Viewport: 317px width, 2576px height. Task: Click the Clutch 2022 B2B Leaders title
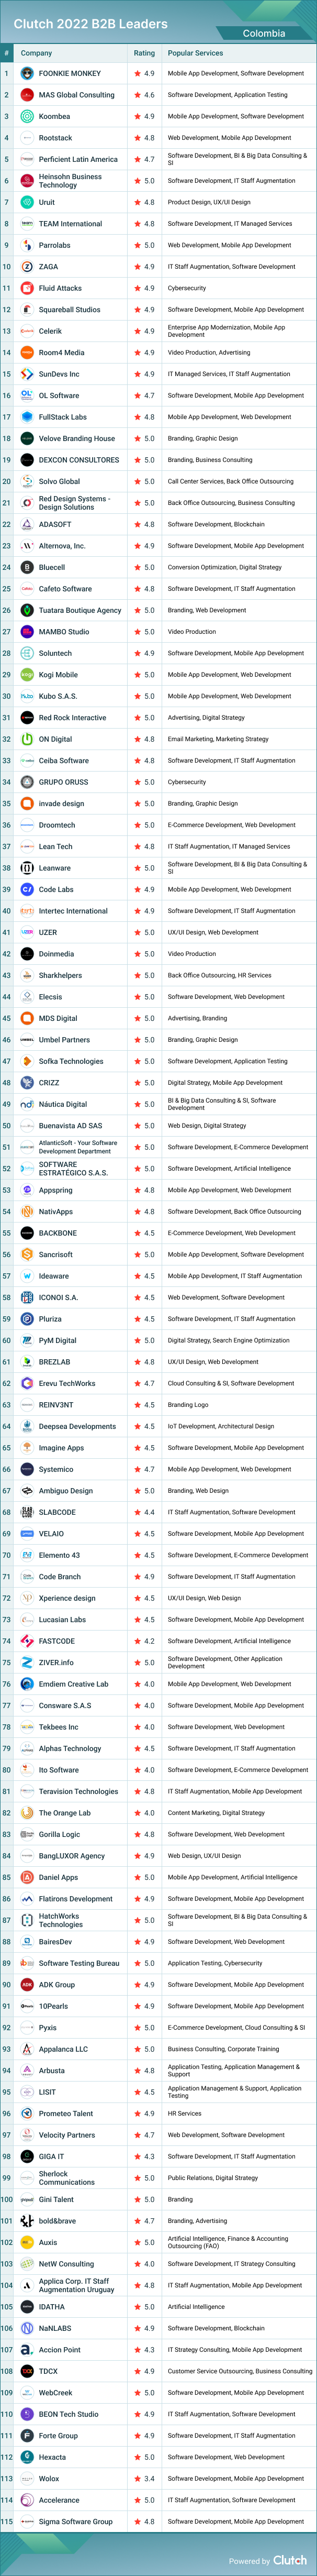click(90, 24)
